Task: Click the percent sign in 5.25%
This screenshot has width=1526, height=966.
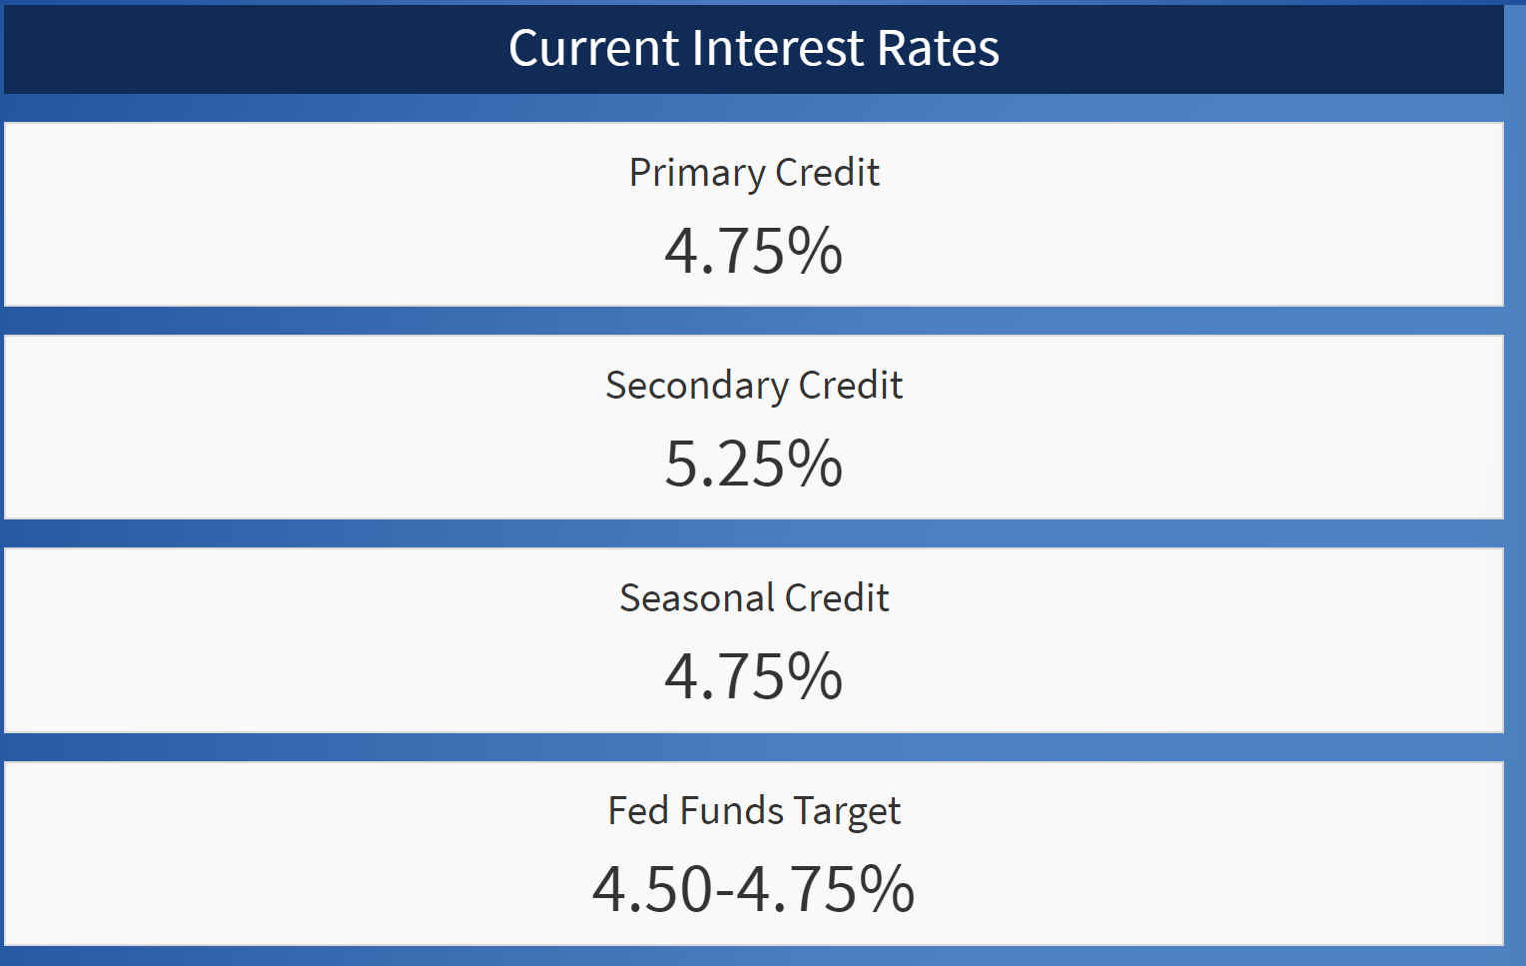Action: pyautogui.click(x=815, y=465)
